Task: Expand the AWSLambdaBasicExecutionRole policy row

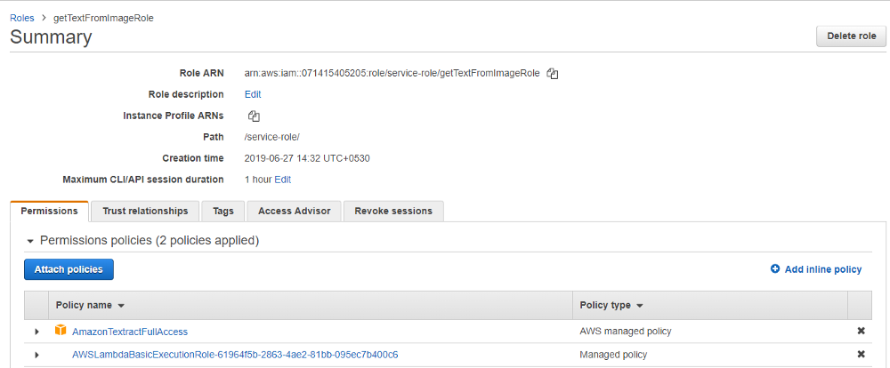Action: pos(36,355)
